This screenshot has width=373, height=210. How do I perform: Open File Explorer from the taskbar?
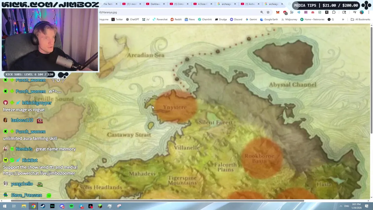(24, 206)
